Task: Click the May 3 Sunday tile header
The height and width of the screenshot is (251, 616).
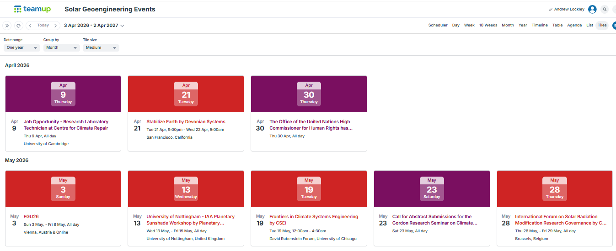Action: point(63,189)
